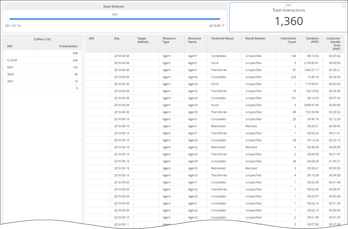The image size is (348, 229).
Task: Click duration 00:10:39
Action: coord(313,175)
